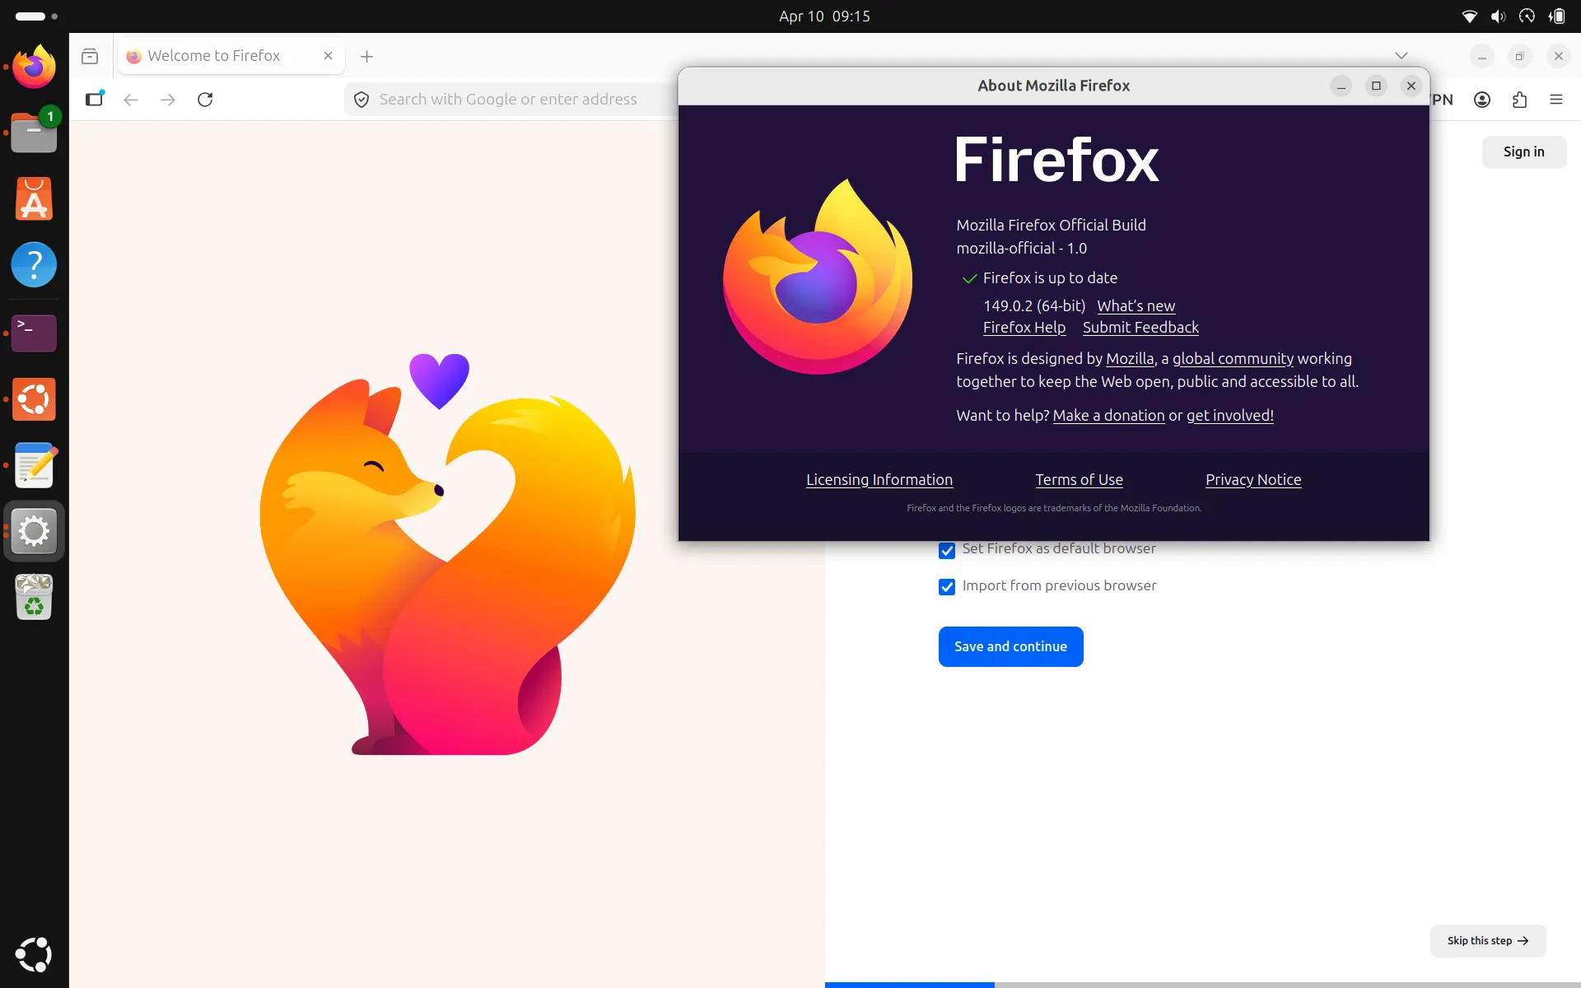The image size is (1581, 988).
Task: Click the address search field
Action: 508,100
